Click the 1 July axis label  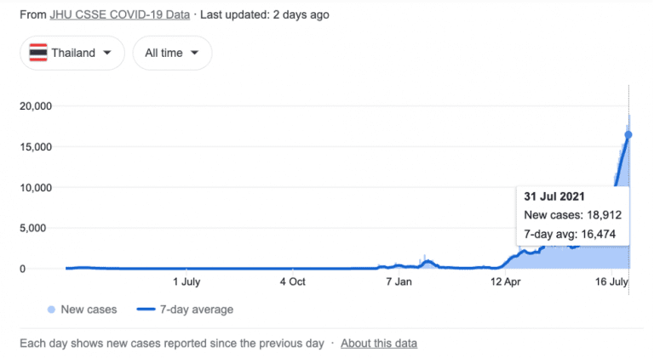pyautogui.click(x=186, y=281)
